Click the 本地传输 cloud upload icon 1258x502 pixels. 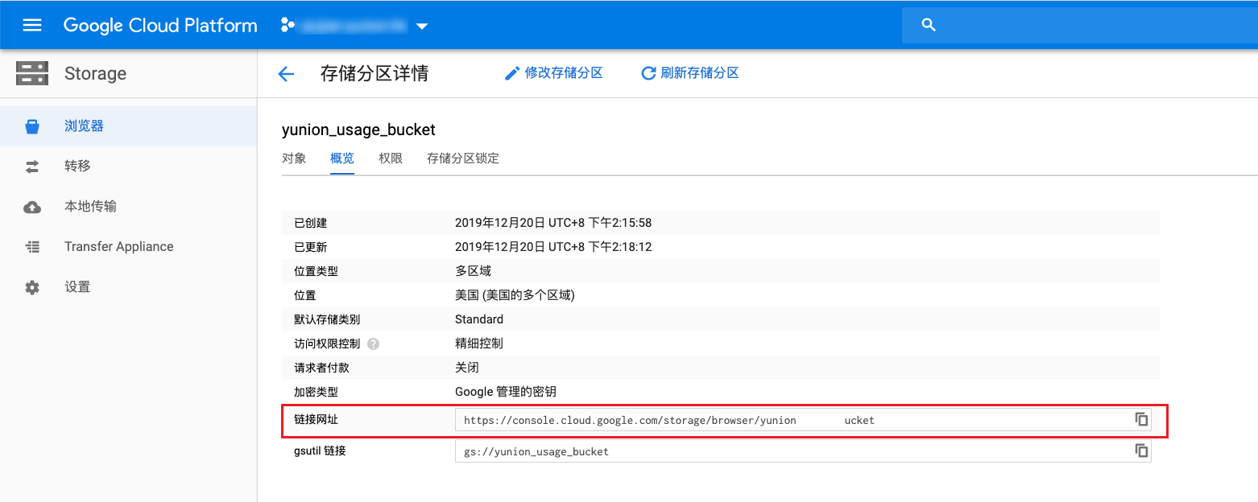coord(32,207)
